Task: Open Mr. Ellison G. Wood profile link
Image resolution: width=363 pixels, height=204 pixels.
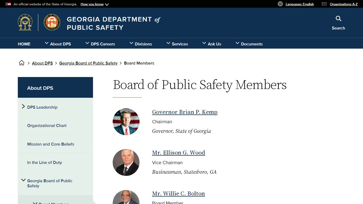Action: 179,153
